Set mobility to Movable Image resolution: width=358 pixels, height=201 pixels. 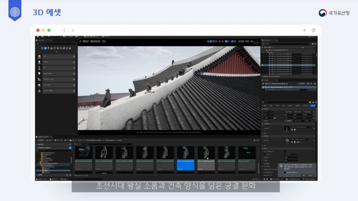coord(307,121)
